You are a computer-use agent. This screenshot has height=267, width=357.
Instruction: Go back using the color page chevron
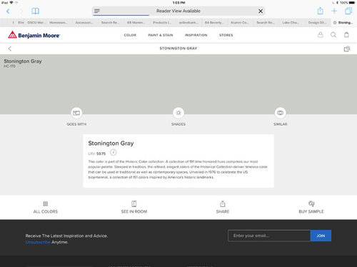point(10,49)
